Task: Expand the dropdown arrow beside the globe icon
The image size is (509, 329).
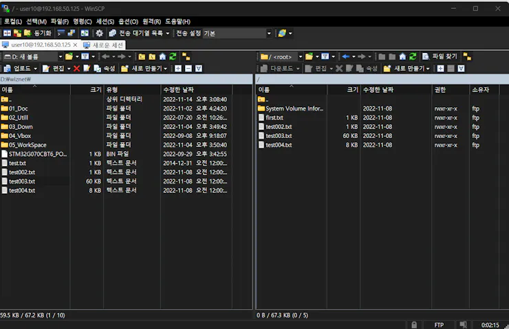Action: (290, 33)
